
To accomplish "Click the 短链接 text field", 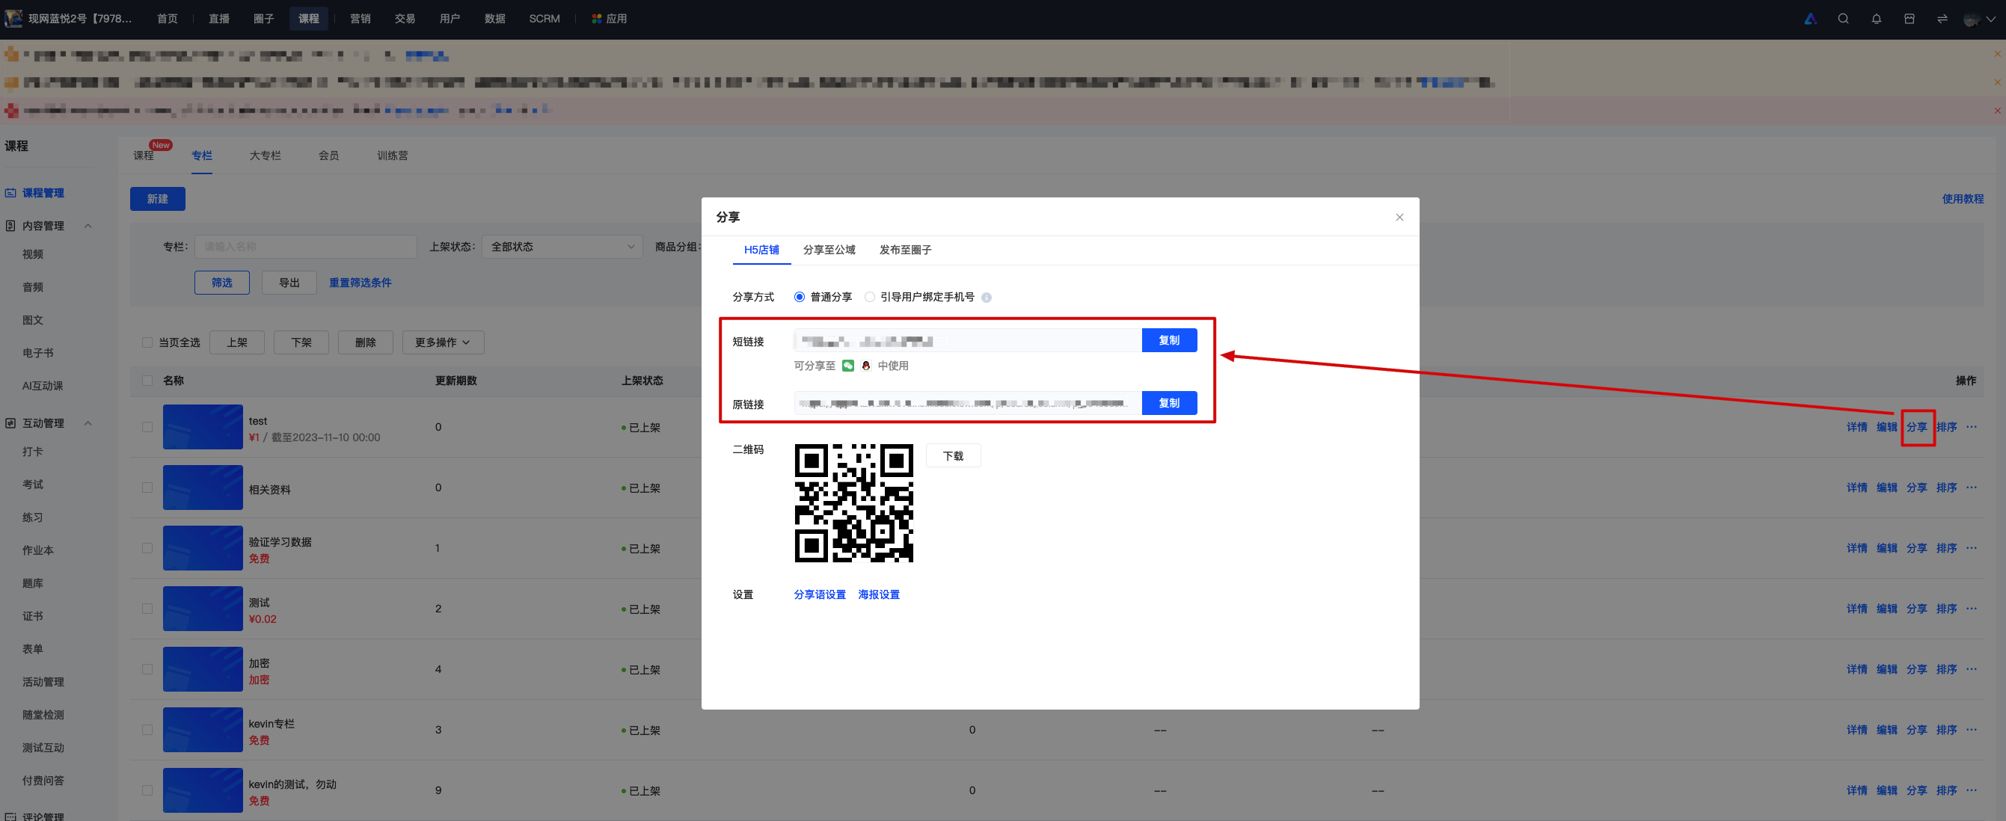I will tap(967, 340).
